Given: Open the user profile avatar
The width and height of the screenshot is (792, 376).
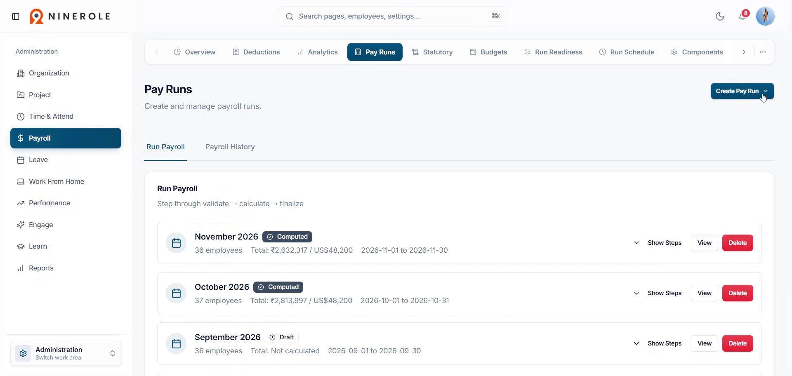Looking at the screenshot, I should [x=765, y=16].
